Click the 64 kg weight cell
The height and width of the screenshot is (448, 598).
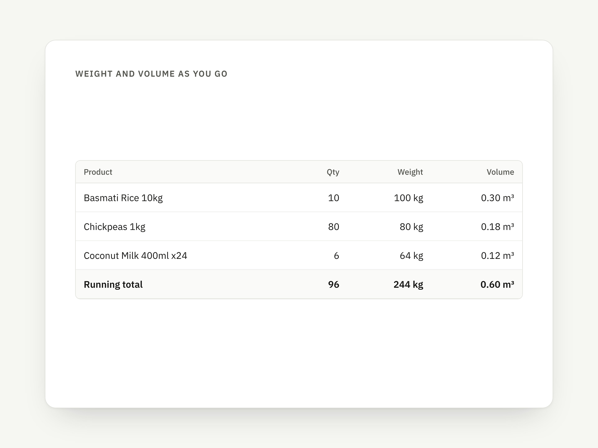pyautogui.click(x=411, y=256)
